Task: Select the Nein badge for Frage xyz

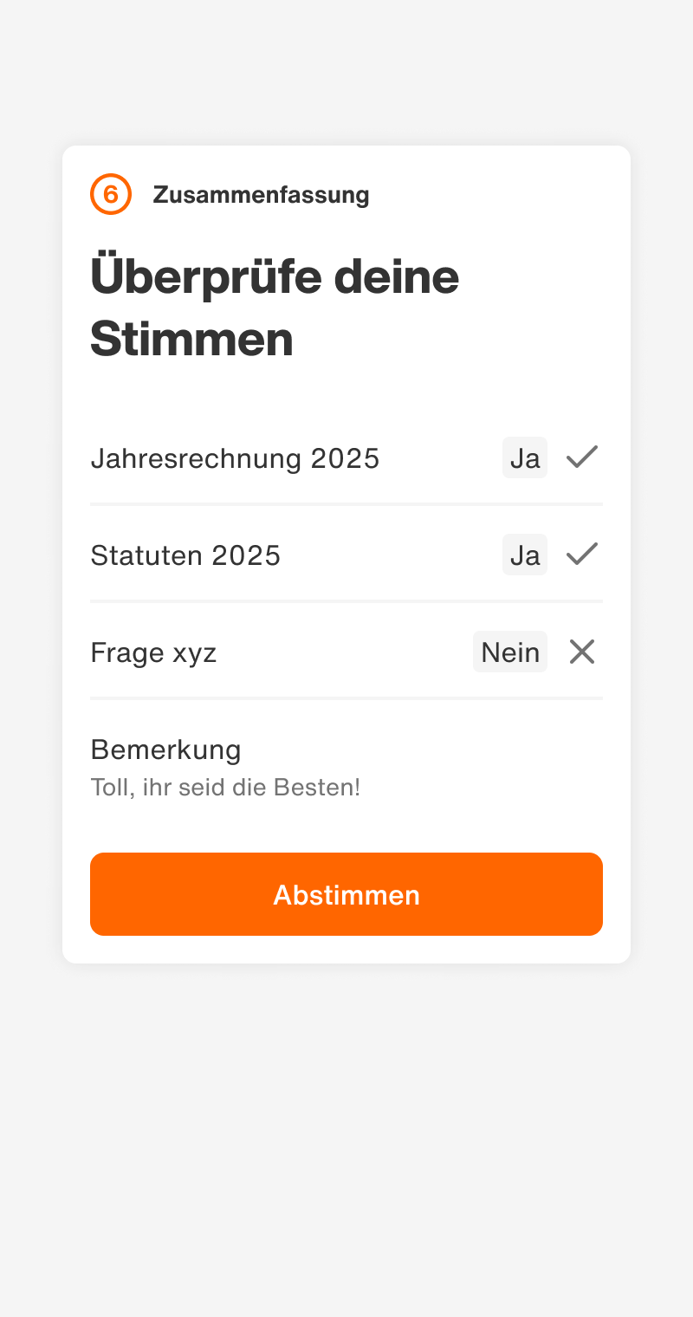Action: 510,652
